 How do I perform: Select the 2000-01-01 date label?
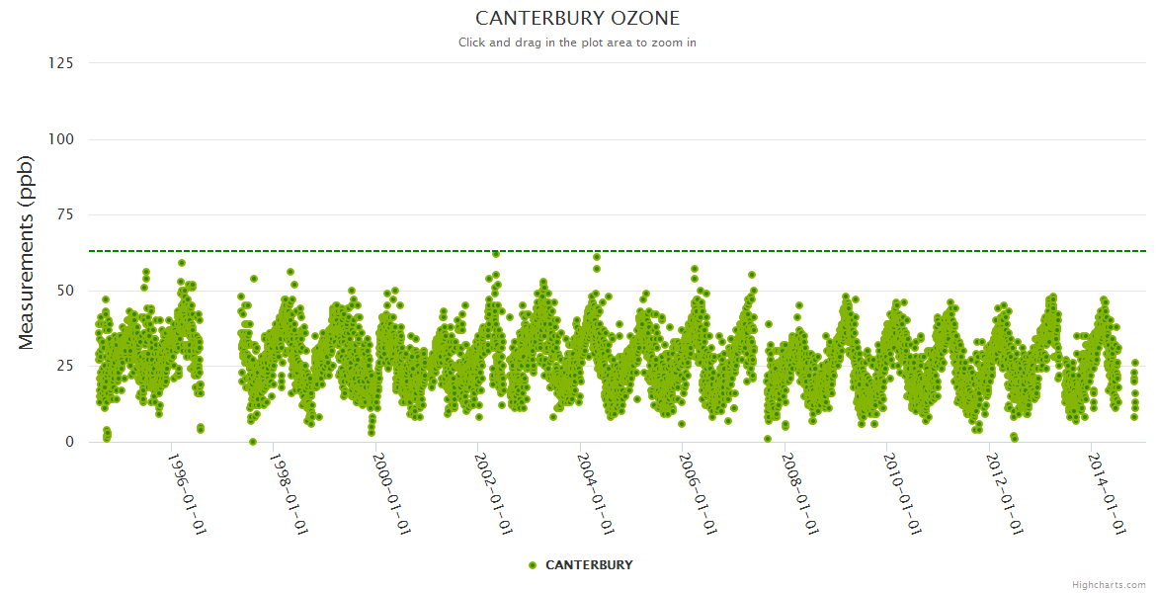click(x=390, y=494)
